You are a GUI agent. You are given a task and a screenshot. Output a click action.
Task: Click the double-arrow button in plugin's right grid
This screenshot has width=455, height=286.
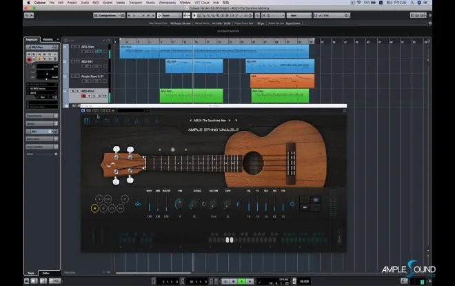coord(305,207)
